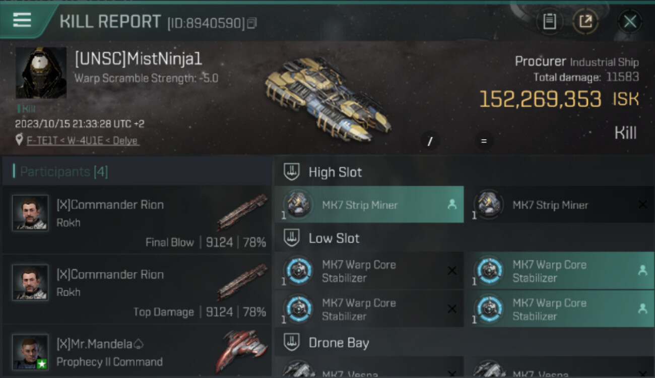Open the clipboard report icon
The height and width of the screenshot is (378, 655).
tap(549, 22)
